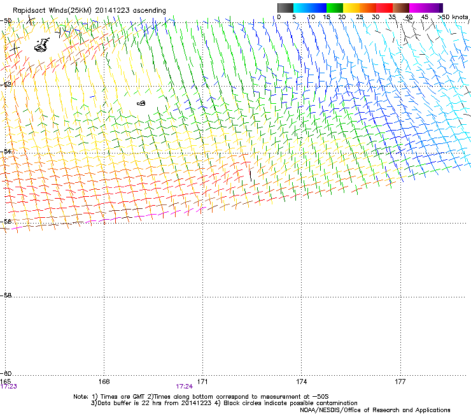Click the longitude label '168'
Viewport: 471px width, 414px height.
coord(104,382)
